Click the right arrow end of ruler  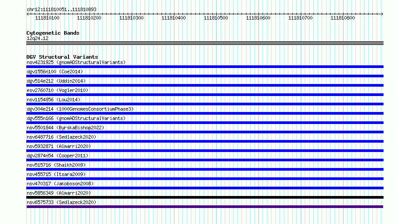(x=382, y=14)
